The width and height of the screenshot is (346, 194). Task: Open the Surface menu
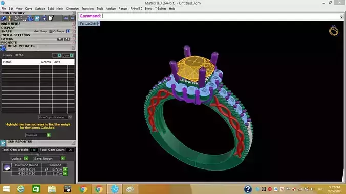40,9
